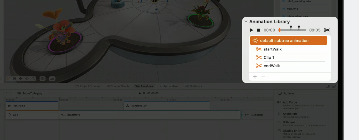Open the Statistics tab
Viewport: 359px width, 140px height.
[x=194, y=86]
